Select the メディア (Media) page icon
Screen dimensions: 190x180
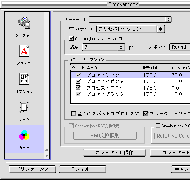click(x=24, y=51)
